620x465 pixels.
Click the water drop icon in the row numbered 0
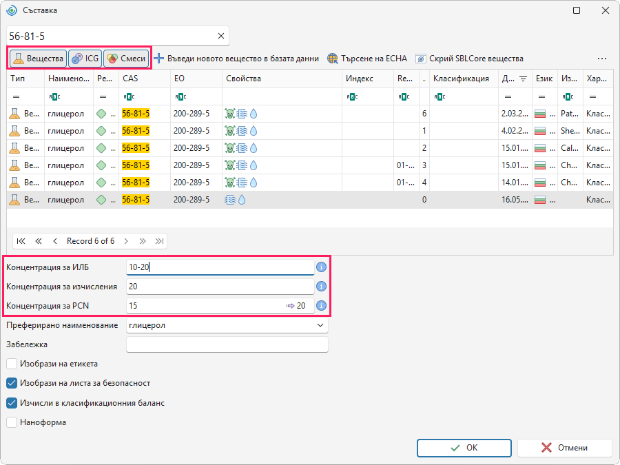coord(242,200)
